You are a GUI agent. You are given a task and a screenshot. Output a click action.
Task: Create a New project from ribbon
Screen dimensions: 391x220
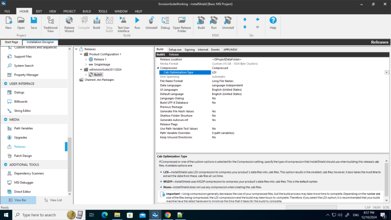click(x=8, y=23)
